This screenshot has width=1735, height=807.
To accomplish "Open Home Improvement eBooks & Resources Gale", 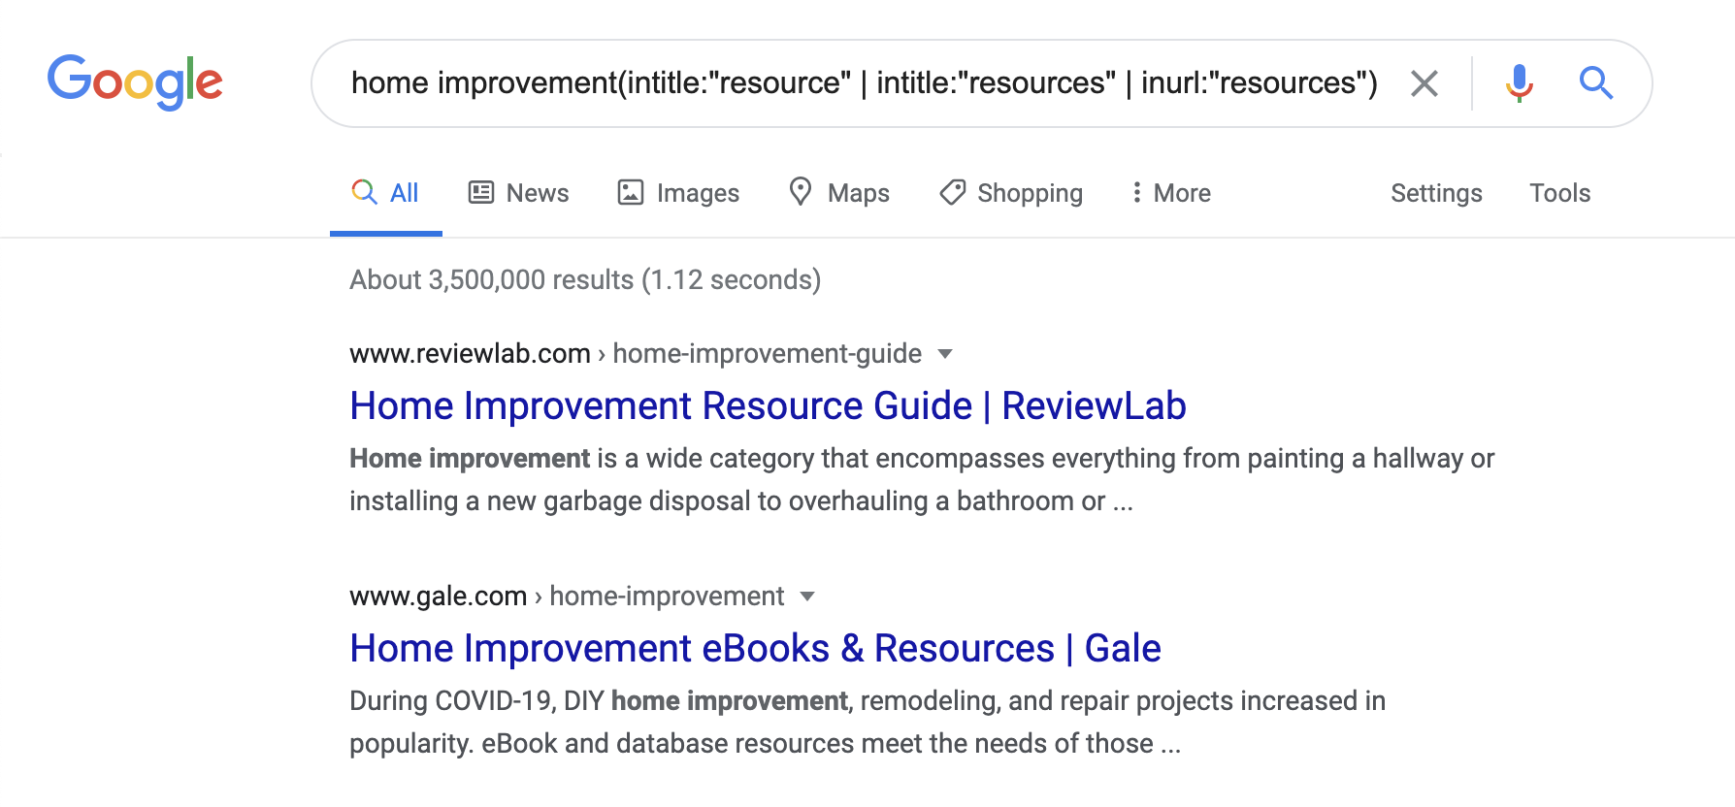I will (755, 648).
